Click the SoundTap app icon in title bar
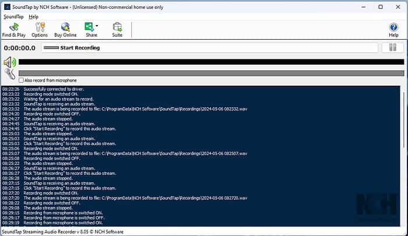Viewport: 408px width, 236px height. pyautogui.click(x=7, y=7)
